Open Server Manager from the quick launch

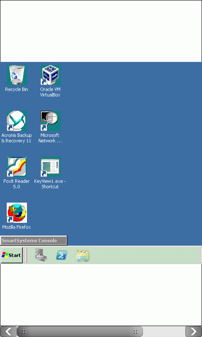click(41, 255)
